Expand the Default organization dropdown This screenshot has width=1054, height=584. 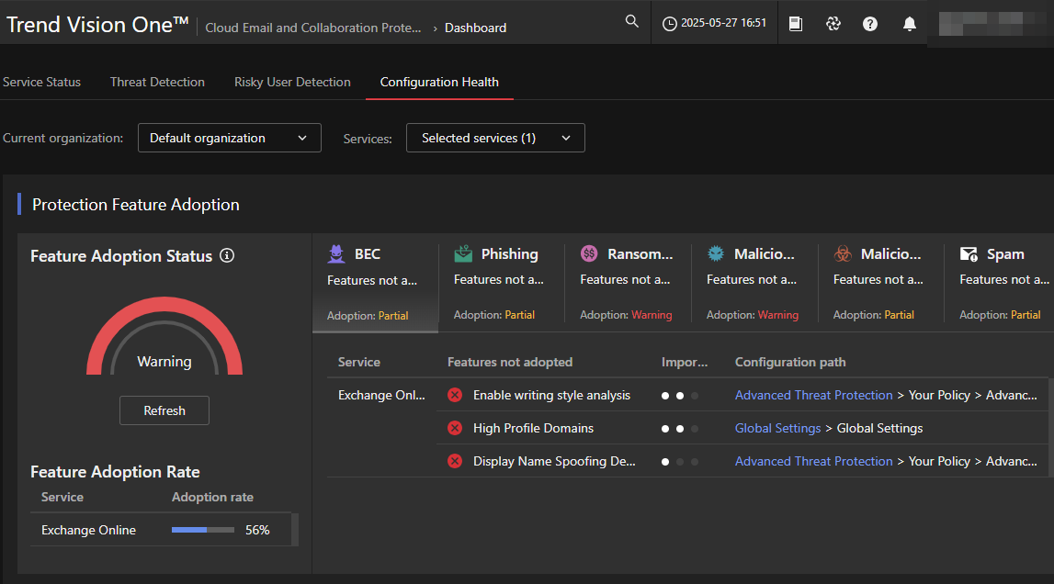point(229,138)
